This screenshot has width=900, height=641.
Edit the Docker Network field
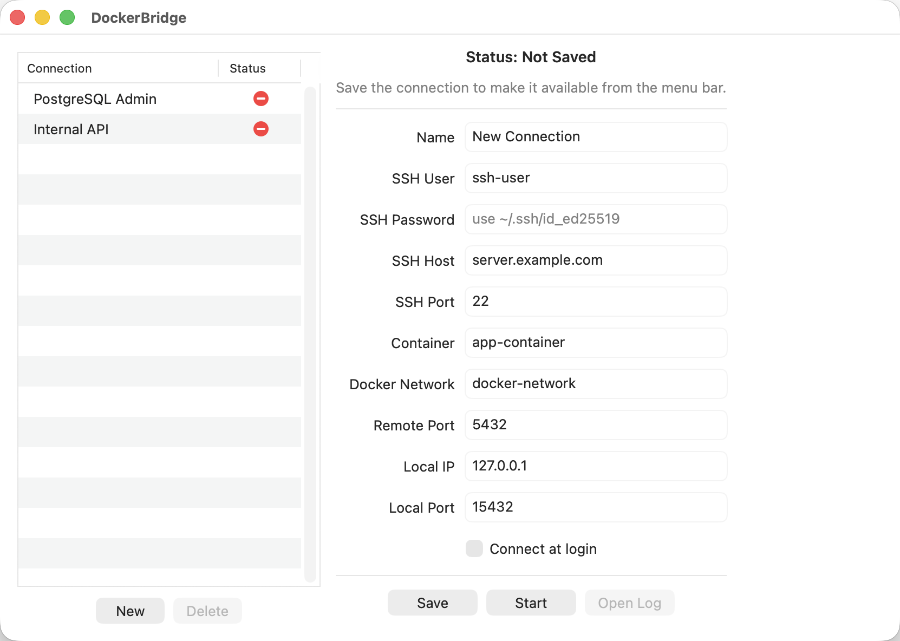[596, 384]
